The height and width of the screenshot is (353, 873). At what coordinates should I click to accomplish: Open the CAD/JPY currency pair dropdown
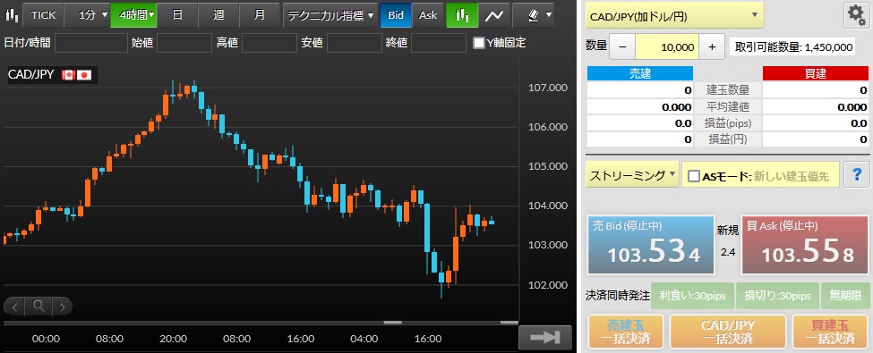point(675,16)
